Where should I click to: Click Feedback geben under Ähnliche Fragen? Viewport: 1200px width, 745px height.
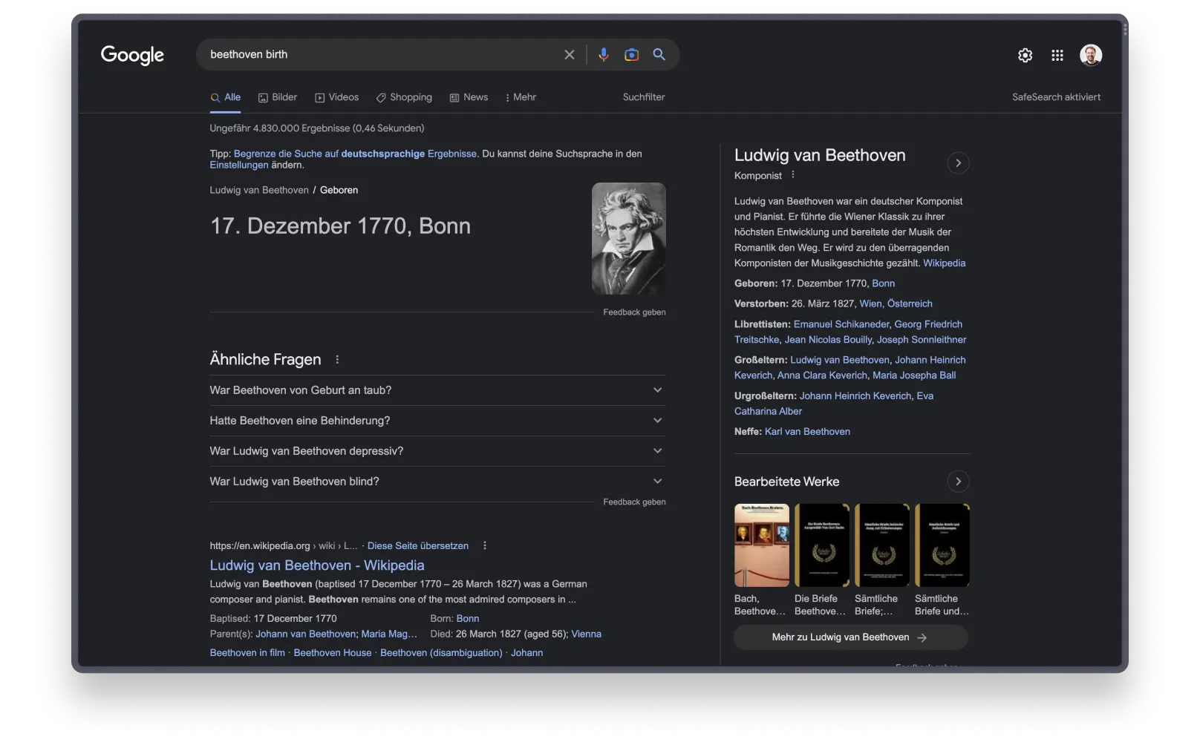click(x=634, y=502)
